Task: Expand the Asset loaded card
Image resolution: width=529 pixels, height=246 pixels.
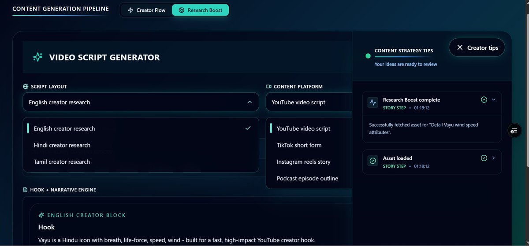Action: coord(494,158)
